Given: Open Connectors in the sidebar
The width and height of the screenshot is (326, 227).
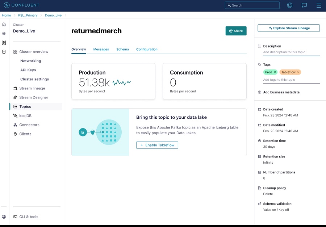Looking at the screenshot, I should coord(29,125).
